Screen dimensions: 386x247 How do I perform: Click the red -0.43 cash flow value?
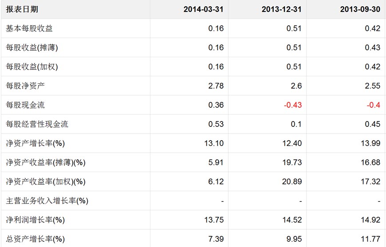292,105
